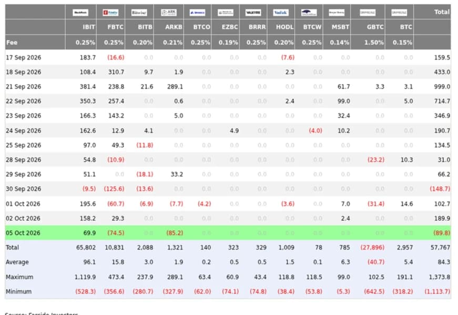The image size is (458, 315).
Task: Select the 17 Sep 2026 date row
Action: (228, 57)
